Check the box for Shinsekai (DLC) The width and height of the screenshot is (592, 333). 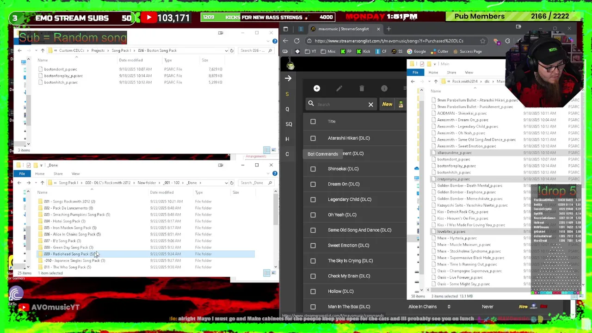coord(313,169)
